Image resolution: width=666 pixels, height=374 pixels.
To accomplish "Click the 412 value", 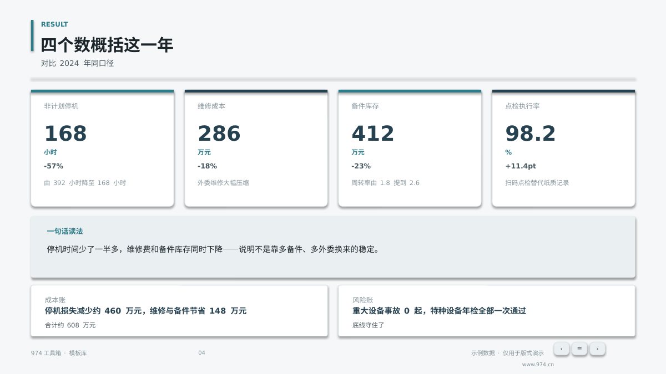I will click(373, 134).
